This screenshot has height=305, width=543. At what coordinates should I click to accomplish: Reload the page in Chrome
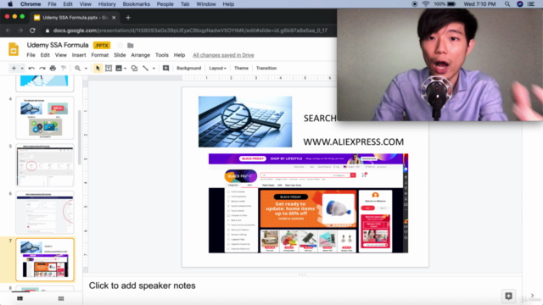[x=32, y=30]
